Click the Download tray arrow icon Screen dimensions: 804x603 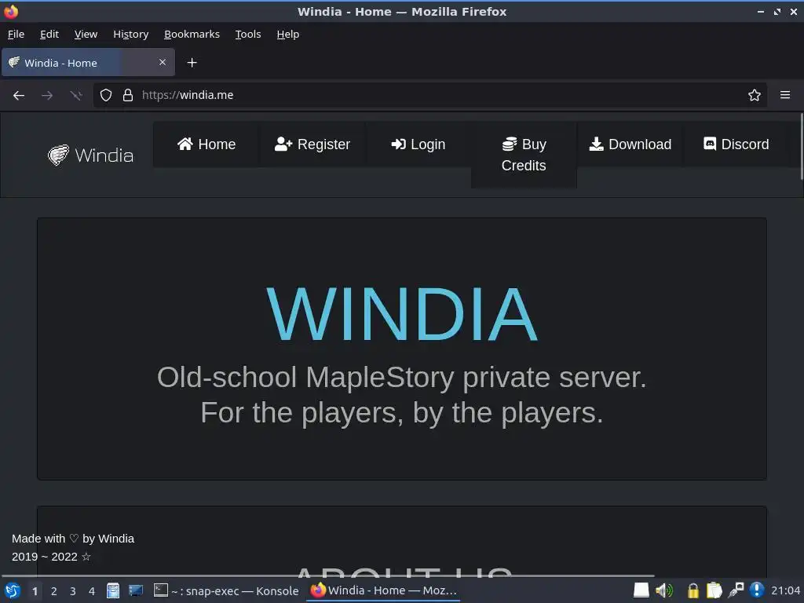pyautogui.click(x=597, y=144)
